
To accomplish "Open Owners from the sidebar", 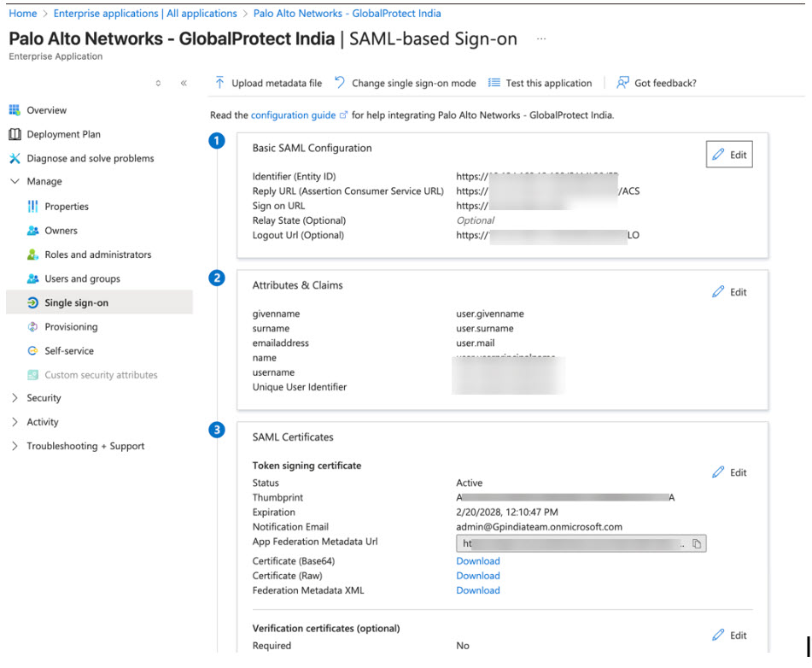I will pyautogui.click(x=61, y=231).
